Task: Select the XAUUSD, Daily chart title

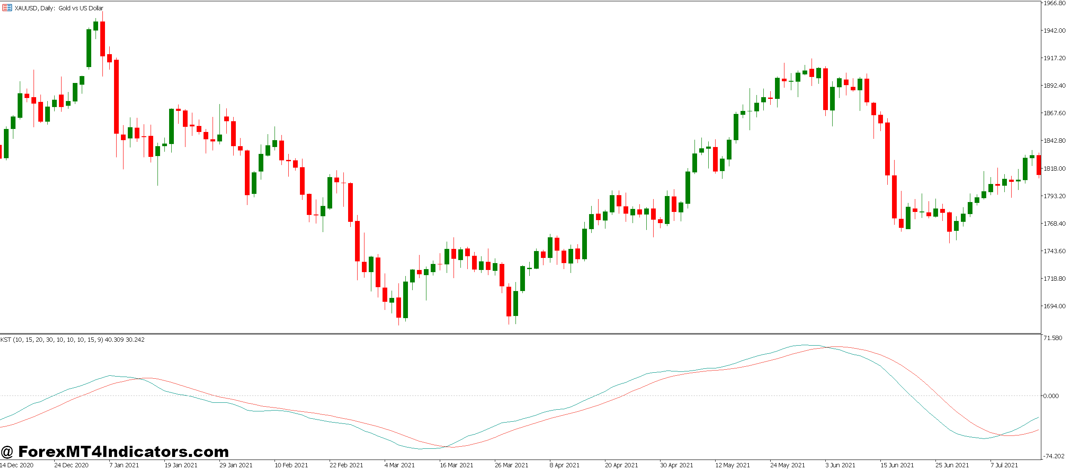Action: tap(58, 8)
